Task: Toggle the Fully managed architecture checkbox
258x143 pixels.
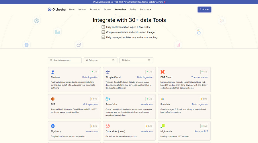Action: click(x=103, y=37)
